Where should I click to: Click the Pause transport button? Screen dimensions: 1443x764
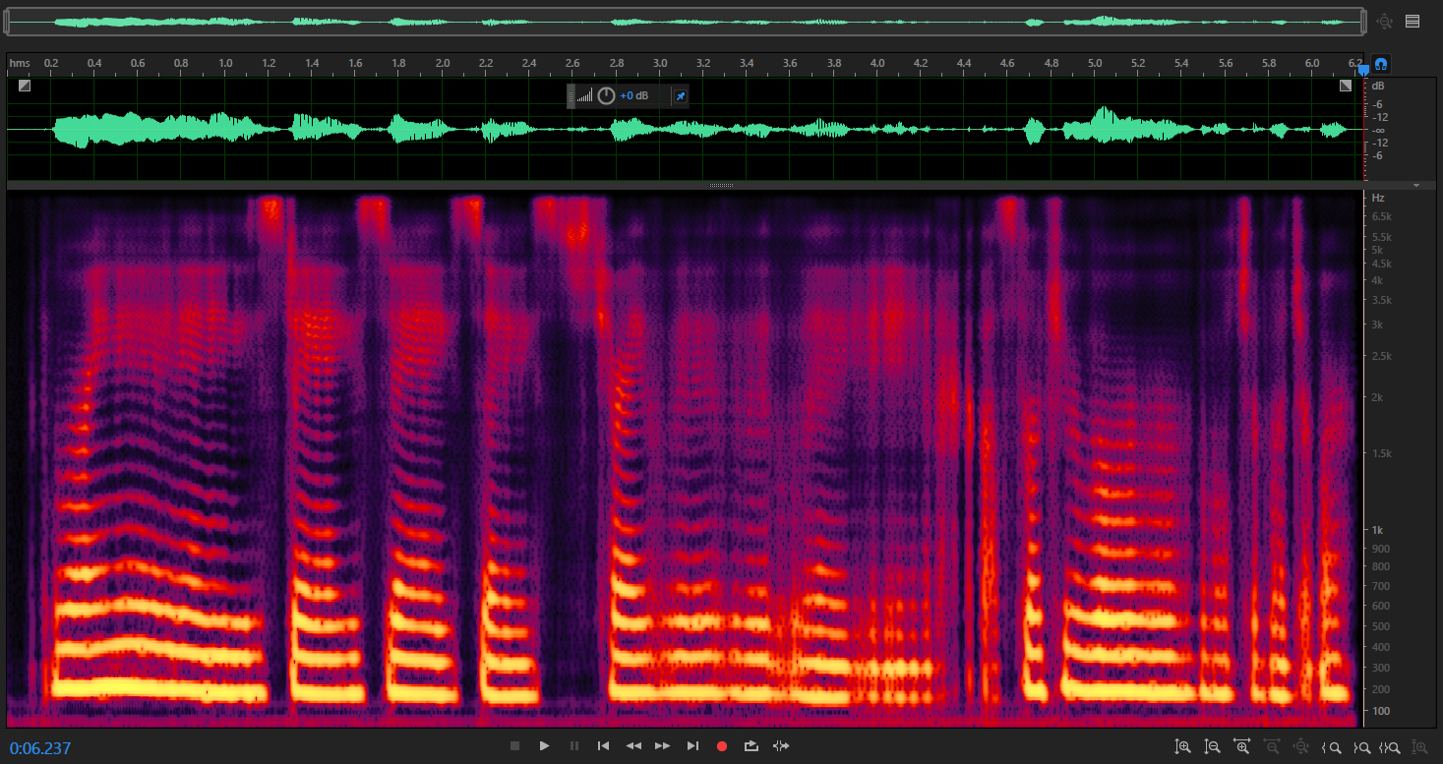pyautogui.click(x=574, y=746)
